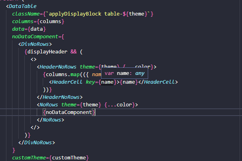The height and width of the screenshot is (161, 242).
Task: Click the data attribute name
Action: click(x=18, y=29)
